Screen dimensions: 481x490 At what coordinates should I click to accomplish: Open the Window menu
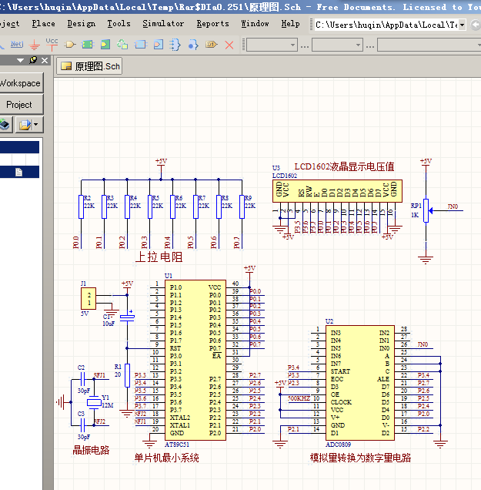click(x=255, y=24)
